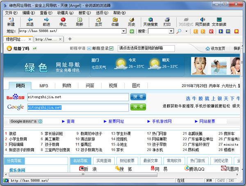246x186 pixels.
Task: Open the 搜索 box dropdown arrow
Action: [x=171, y=31]
